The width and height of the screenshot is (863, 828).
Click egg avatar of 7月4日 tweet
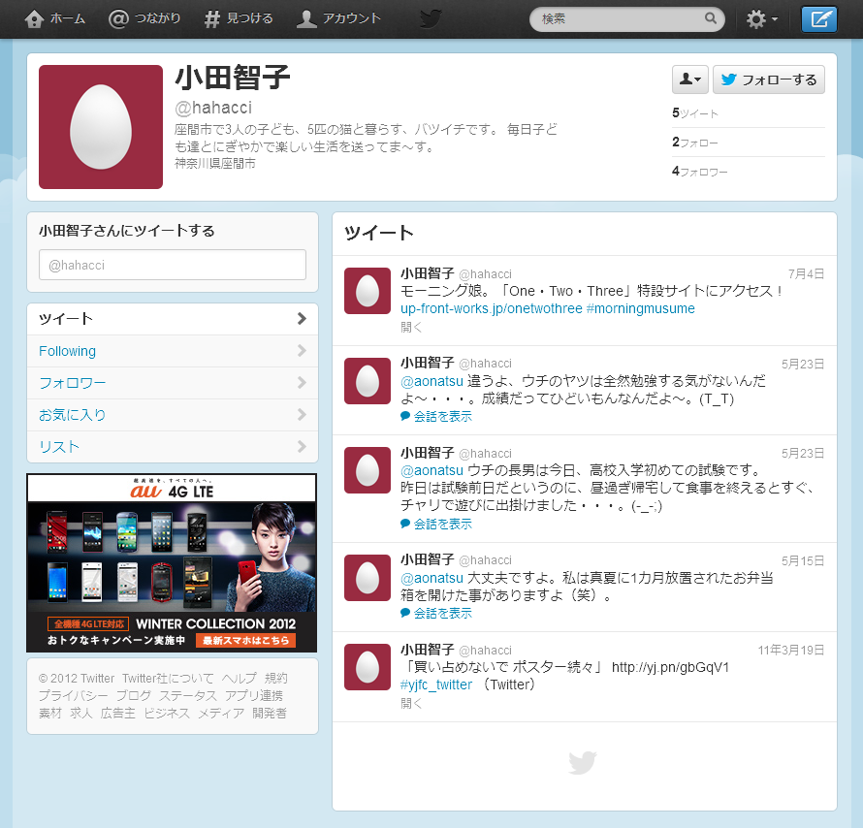tap(368, 291)
